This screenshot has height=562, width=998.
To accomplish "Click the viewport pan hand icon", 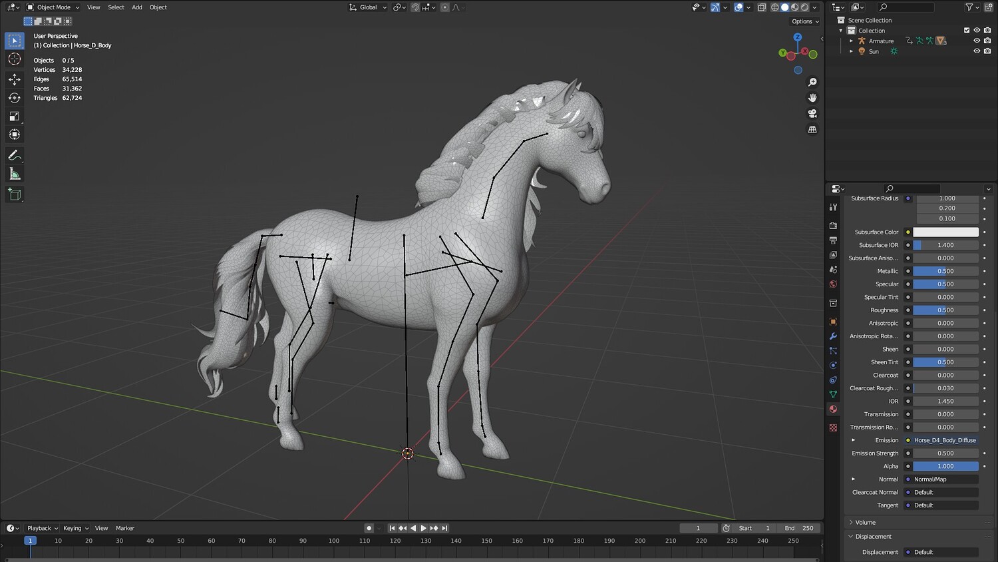I will (812, 98).
